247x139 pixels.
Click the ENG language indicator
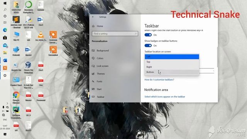[x=5, y=120]
